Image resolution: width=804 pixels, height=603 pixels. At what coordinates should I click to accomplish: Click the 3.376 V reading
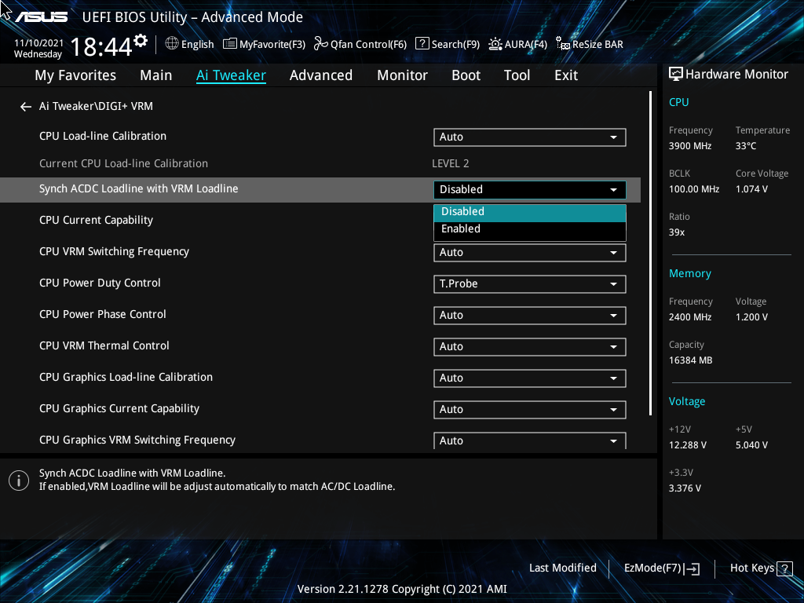[685, 488]
